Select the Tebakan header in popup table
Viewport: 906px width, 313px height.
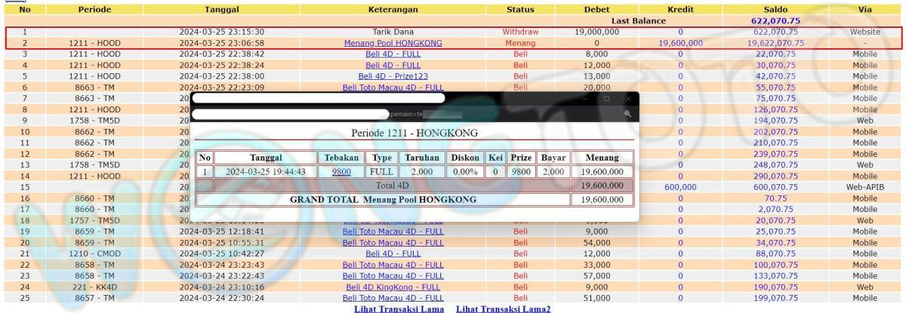(342, 158)
